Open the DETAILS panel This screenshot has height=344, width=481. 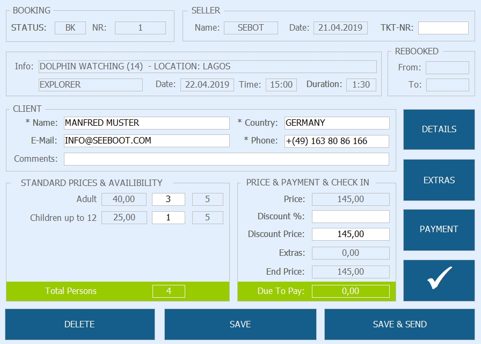(x=439, y=130)
